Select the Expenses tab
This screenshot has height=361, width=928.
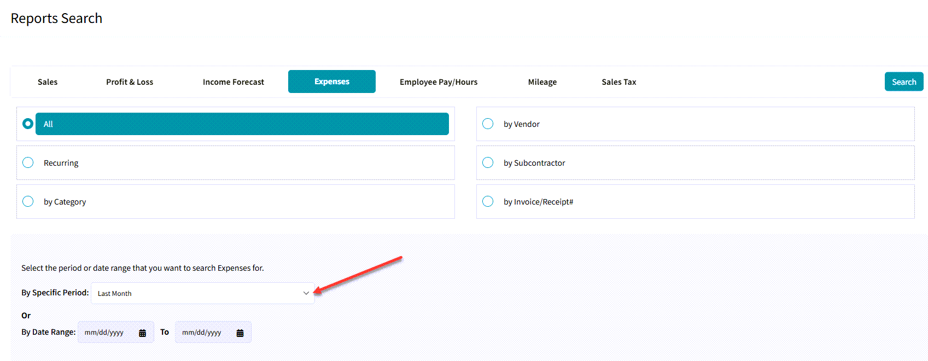[x=332, y=81]
